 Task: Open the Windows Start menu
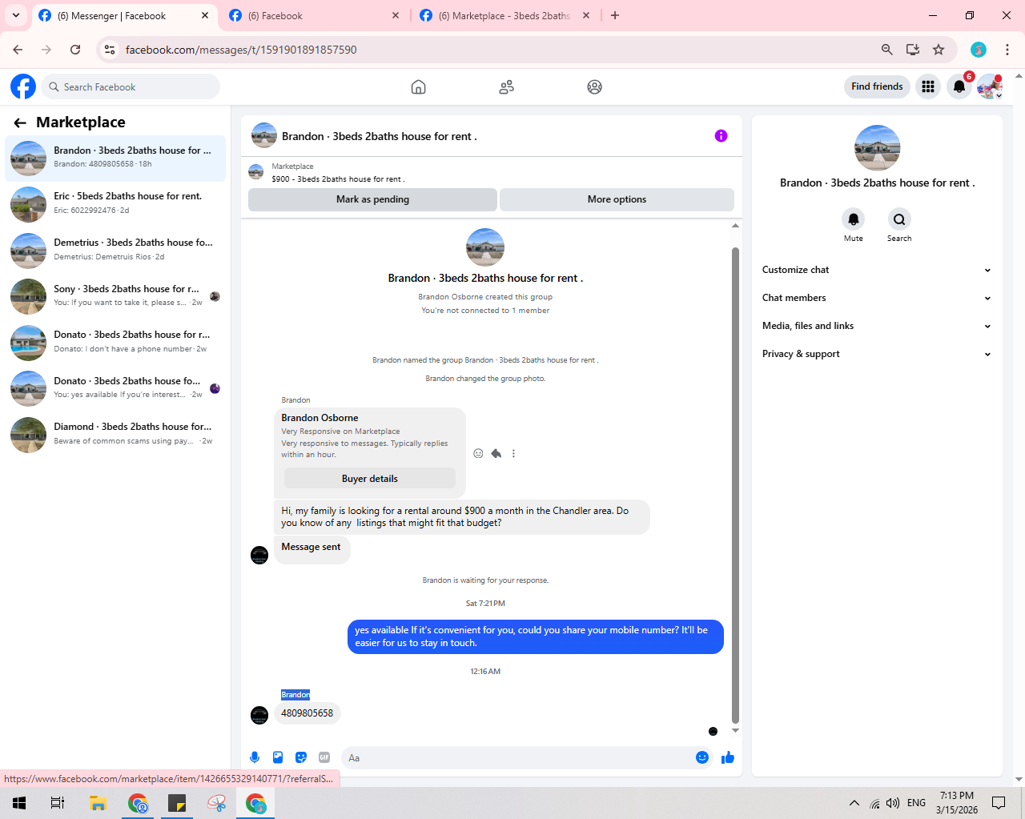pyautogui.click(x=19, y=803)
